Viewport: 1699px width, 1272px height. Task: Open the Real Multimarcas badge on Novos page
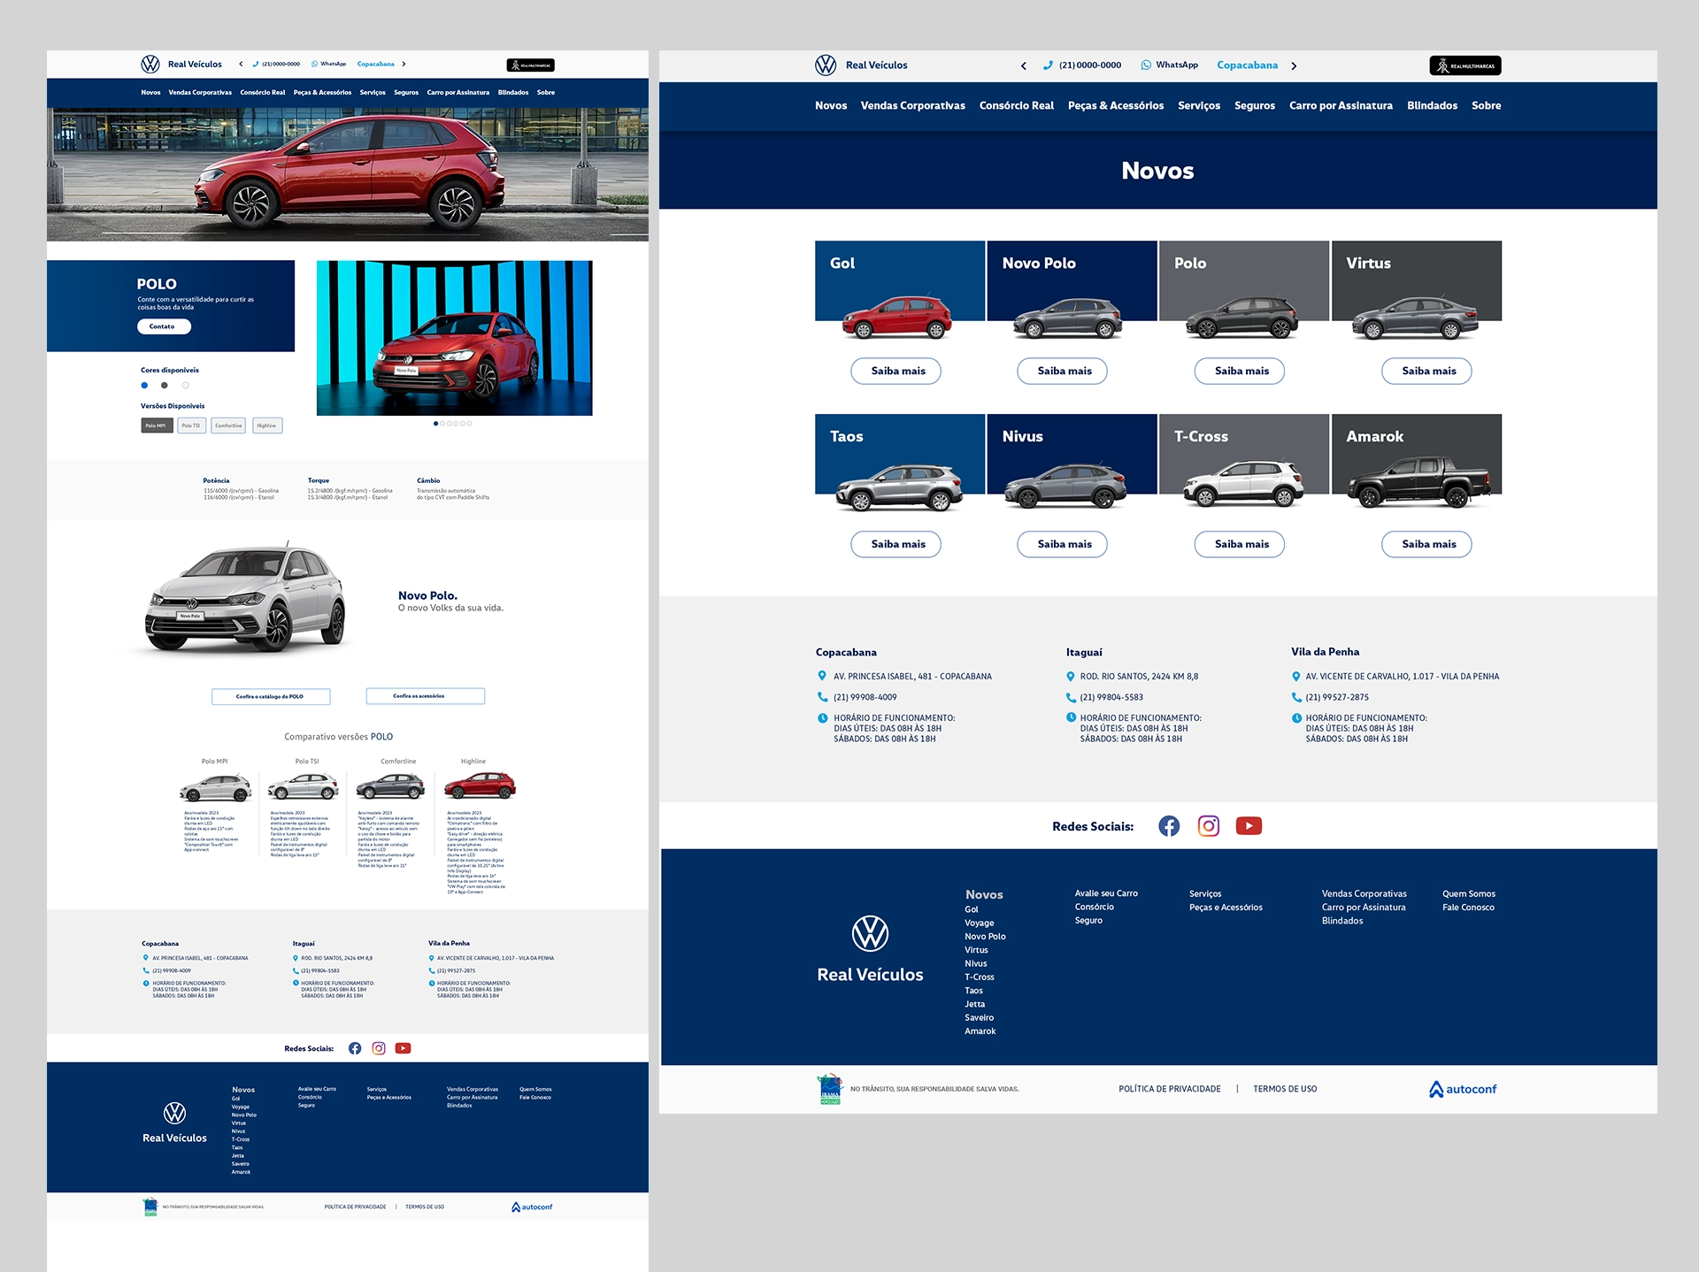coord(1465,65)
